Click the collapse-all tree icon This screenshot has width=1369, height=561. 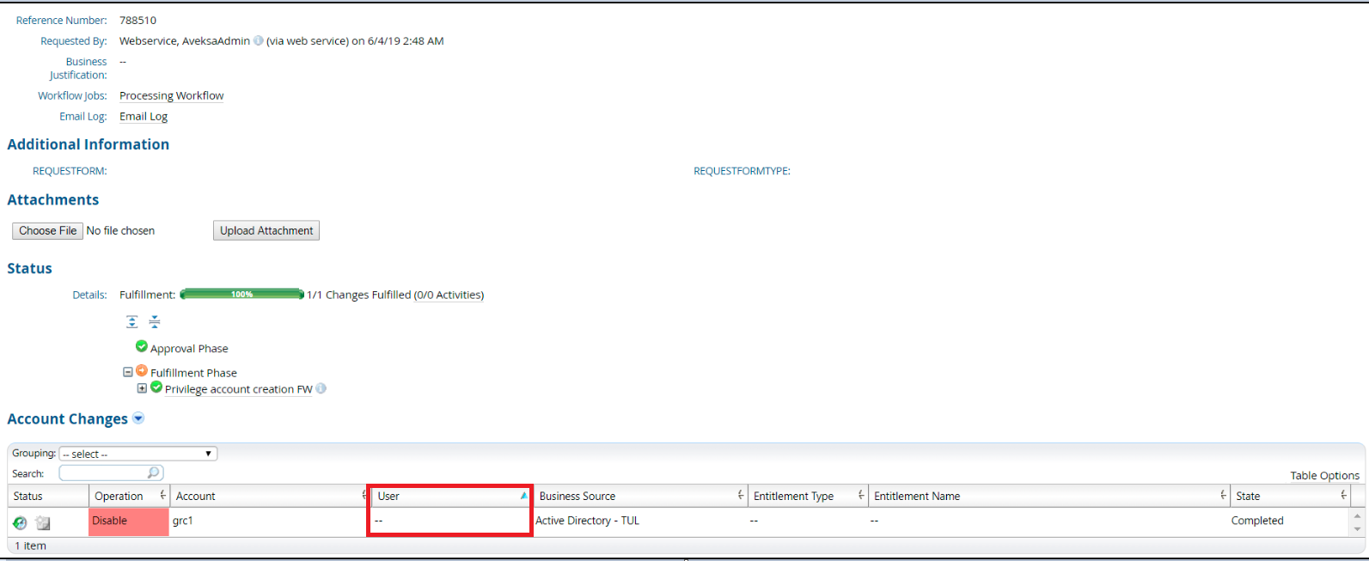coord(155,321)
